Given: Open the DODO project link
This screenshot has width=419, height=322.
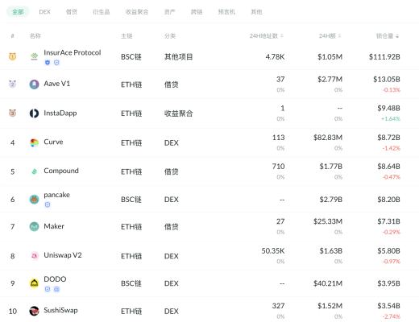Looking at the screenshot, I should click(x=55, y=279).
